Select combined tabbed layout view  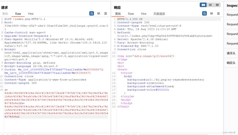pos(217,5)
